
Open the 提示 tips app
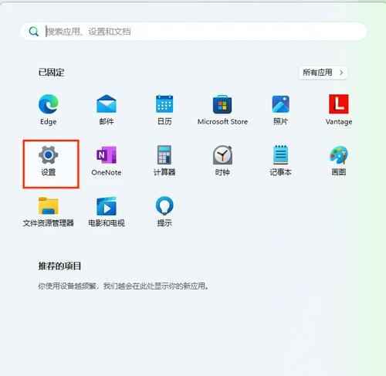(x=164, y=212)
